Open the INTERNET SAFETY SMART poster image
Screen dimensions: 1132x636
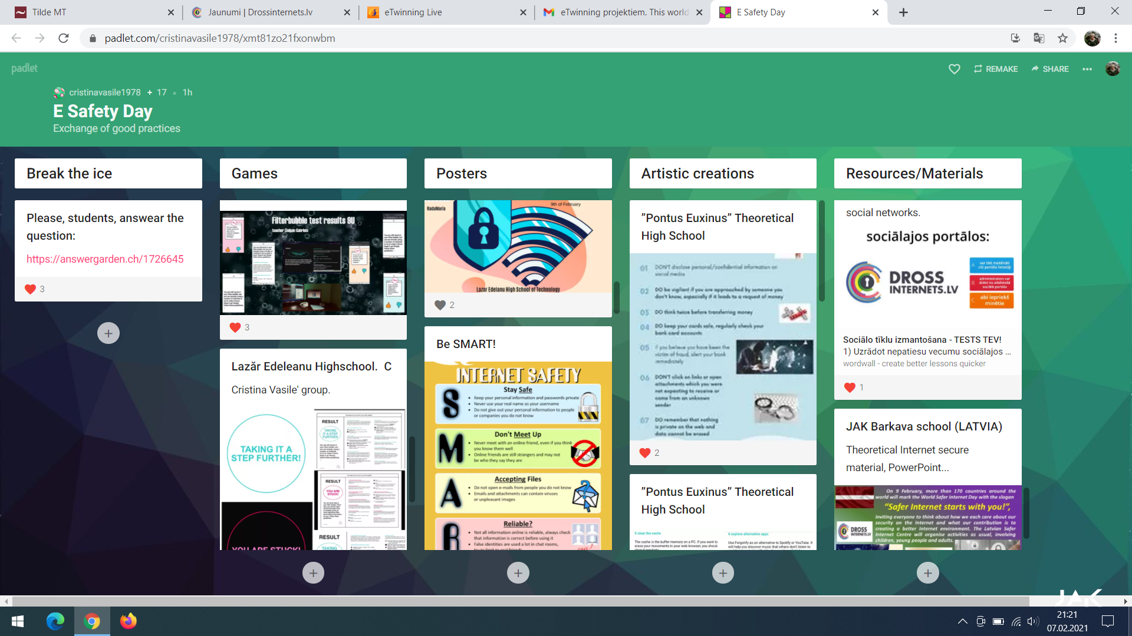518,456
